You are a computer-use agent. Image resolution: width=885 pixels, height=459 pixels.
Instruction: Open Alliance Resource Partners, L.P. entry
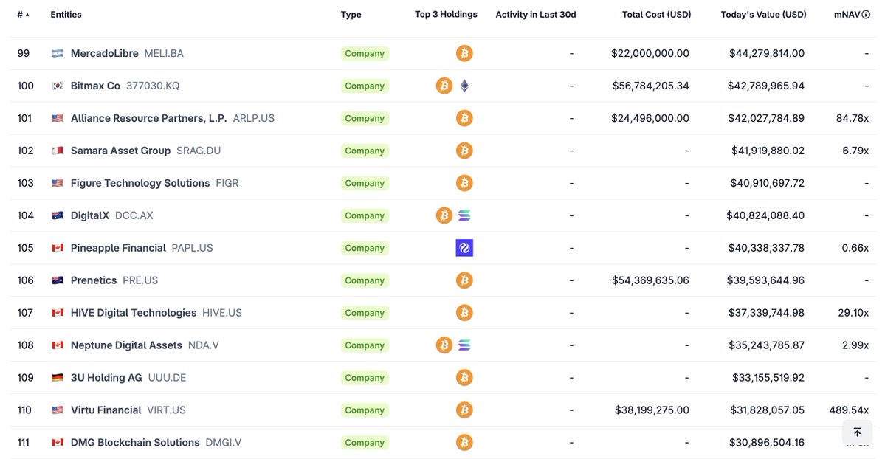tap(148, 118)
